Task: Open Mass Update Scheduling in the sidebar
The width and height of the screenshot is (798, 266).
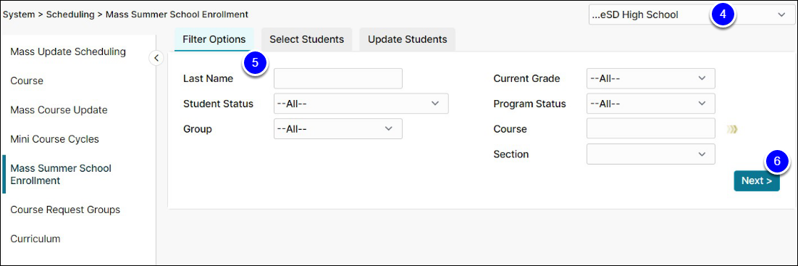Action: pos(68,51)
